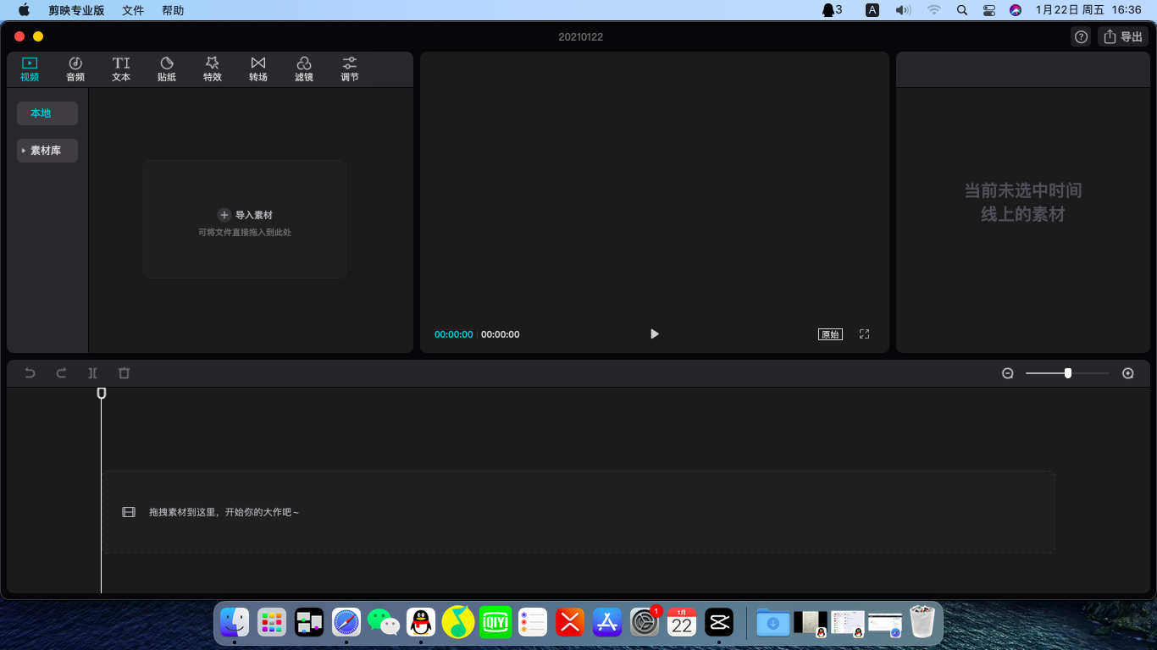Click the split clip icon in timeline toolbar
This screenshot has width=1157, height=650.
tap(93, 373)
